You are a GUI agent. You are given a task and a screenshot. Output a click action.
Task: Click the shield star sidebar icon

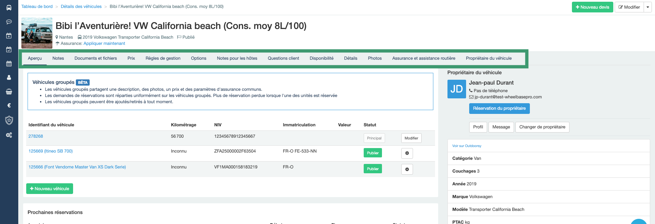coord(9,120)
